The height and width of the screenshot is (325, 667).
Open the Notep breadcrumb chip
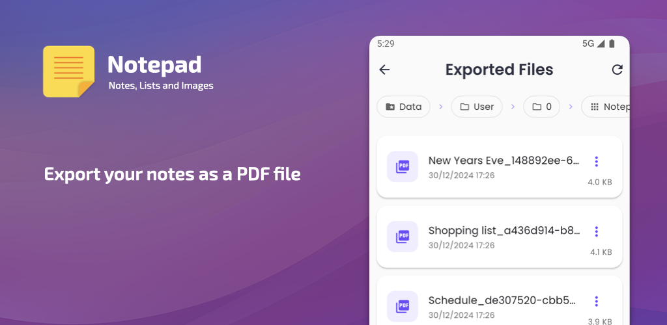tap(605, 107)
